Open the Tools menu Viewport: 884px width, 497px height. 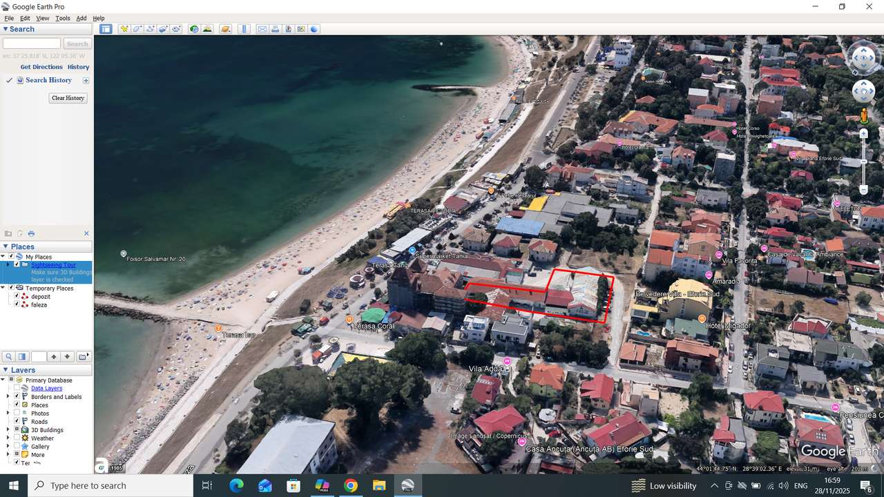click(63, 18)
